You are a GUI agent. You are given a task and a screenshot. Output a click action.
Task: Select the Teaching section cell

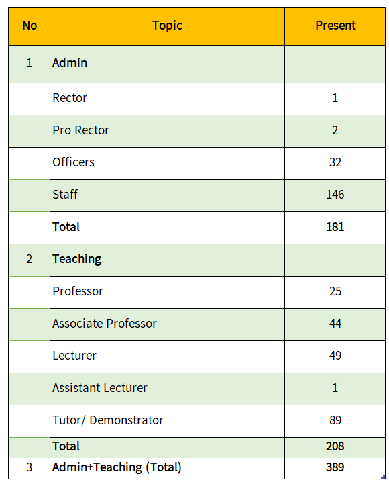pos(167,260)
